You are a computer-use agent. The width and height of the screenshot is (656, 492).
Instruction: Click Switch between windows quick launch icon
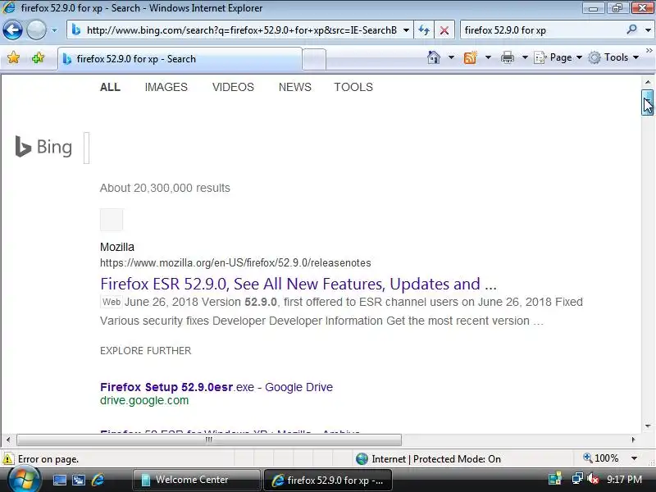(x=78, y=480)
